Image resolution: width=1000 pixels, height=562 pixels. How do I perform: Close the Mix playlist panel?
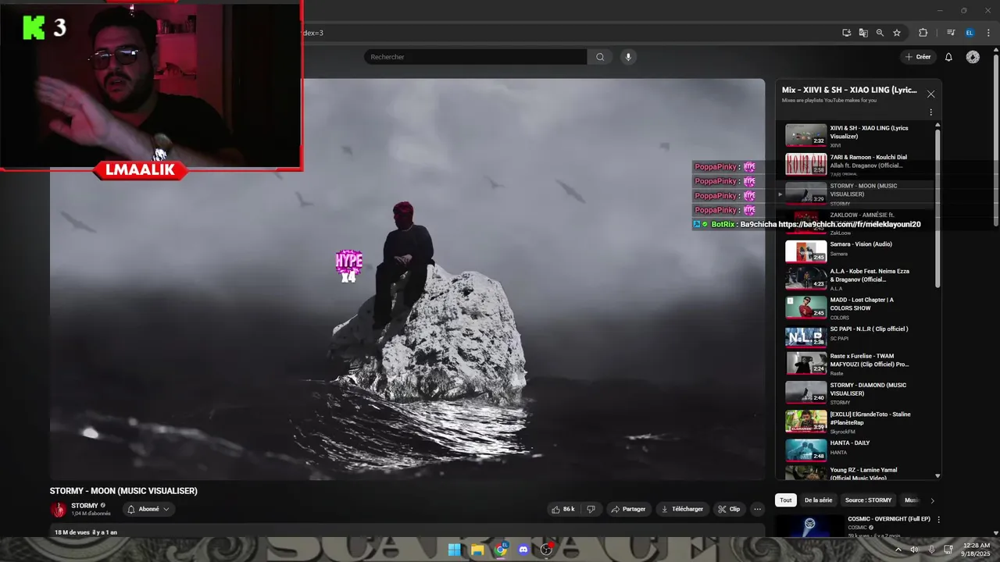(x=930, y=94)
